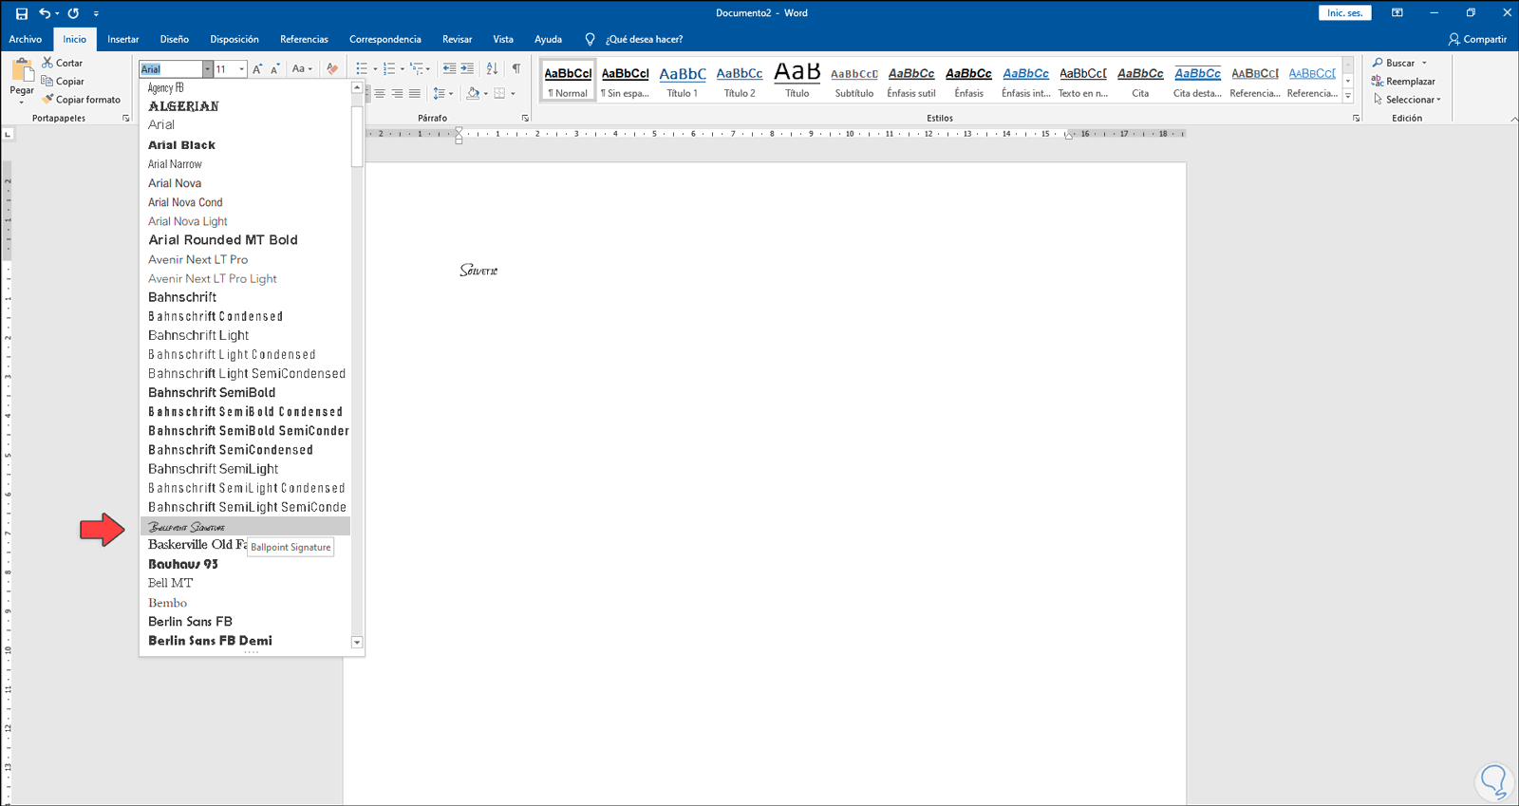The image size is (1519, 806).
Task: Apply multilevel list formatting
Action: point(416,68)
